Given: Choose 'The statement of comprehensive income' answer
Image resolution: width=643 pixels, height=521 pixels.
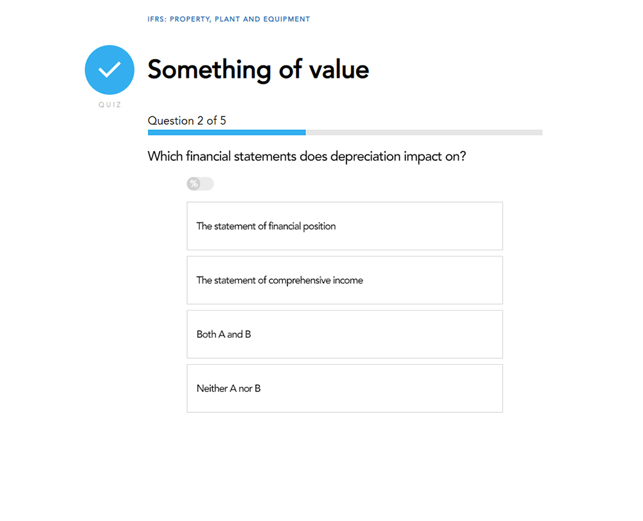Looking at the screenshot, I should pyautogui.click(x=345, y=280).
